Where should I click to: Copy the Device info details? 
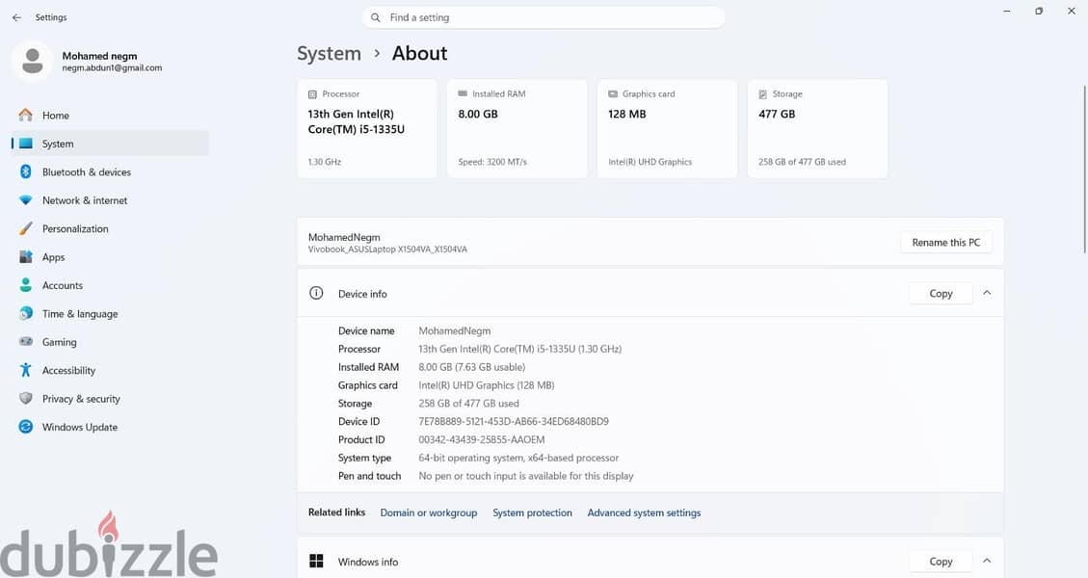941,294
